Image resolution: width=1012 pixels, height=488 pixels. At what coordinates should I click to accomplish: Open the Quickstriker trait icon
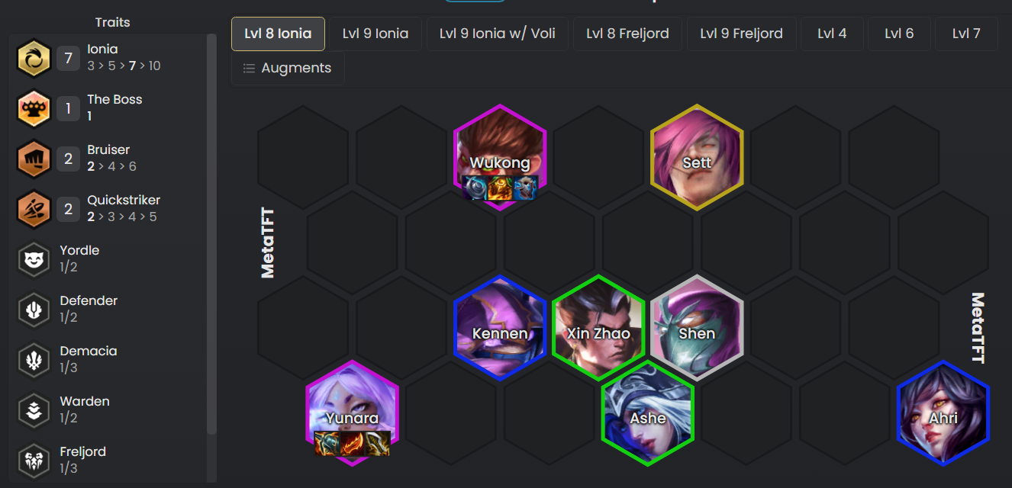(34, 209)
